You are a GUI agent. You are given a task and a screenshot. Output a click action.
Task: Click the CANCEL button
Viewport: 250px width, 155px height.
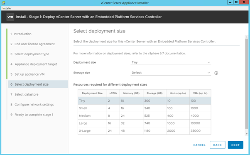[x=199, y=145]
